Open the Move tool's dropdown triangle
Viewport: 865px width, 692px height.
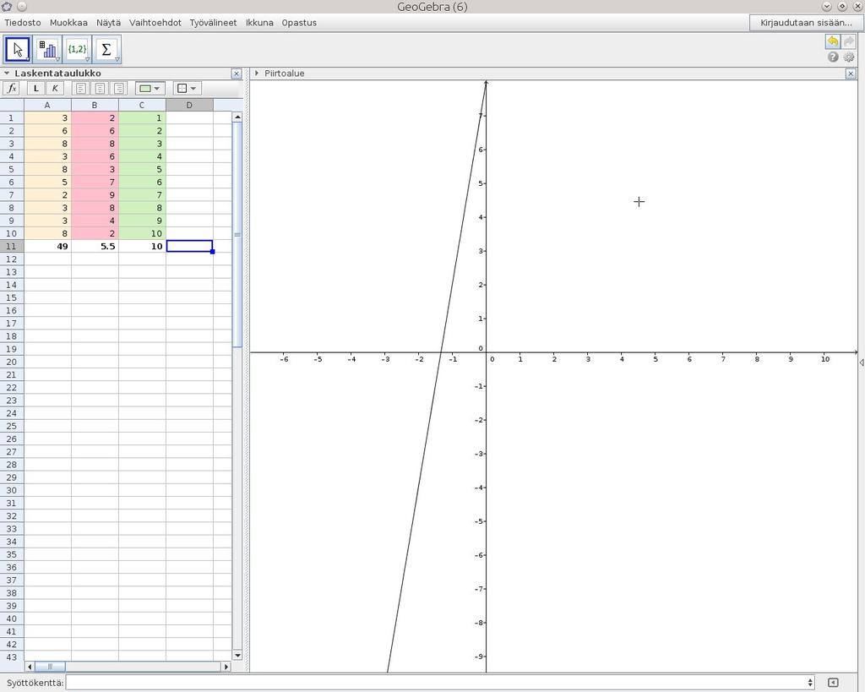point(28,59)
